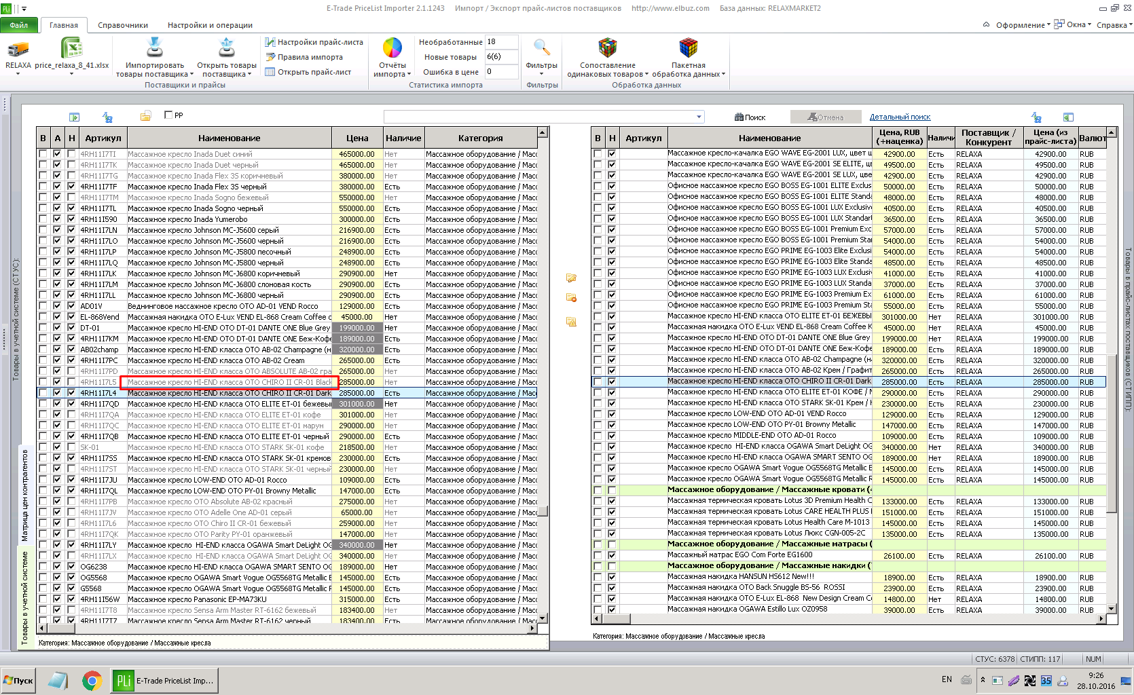The image size is (1134, 695).
Task: Click the Поставщик / Конкурент column header
Action: point(989,137)
